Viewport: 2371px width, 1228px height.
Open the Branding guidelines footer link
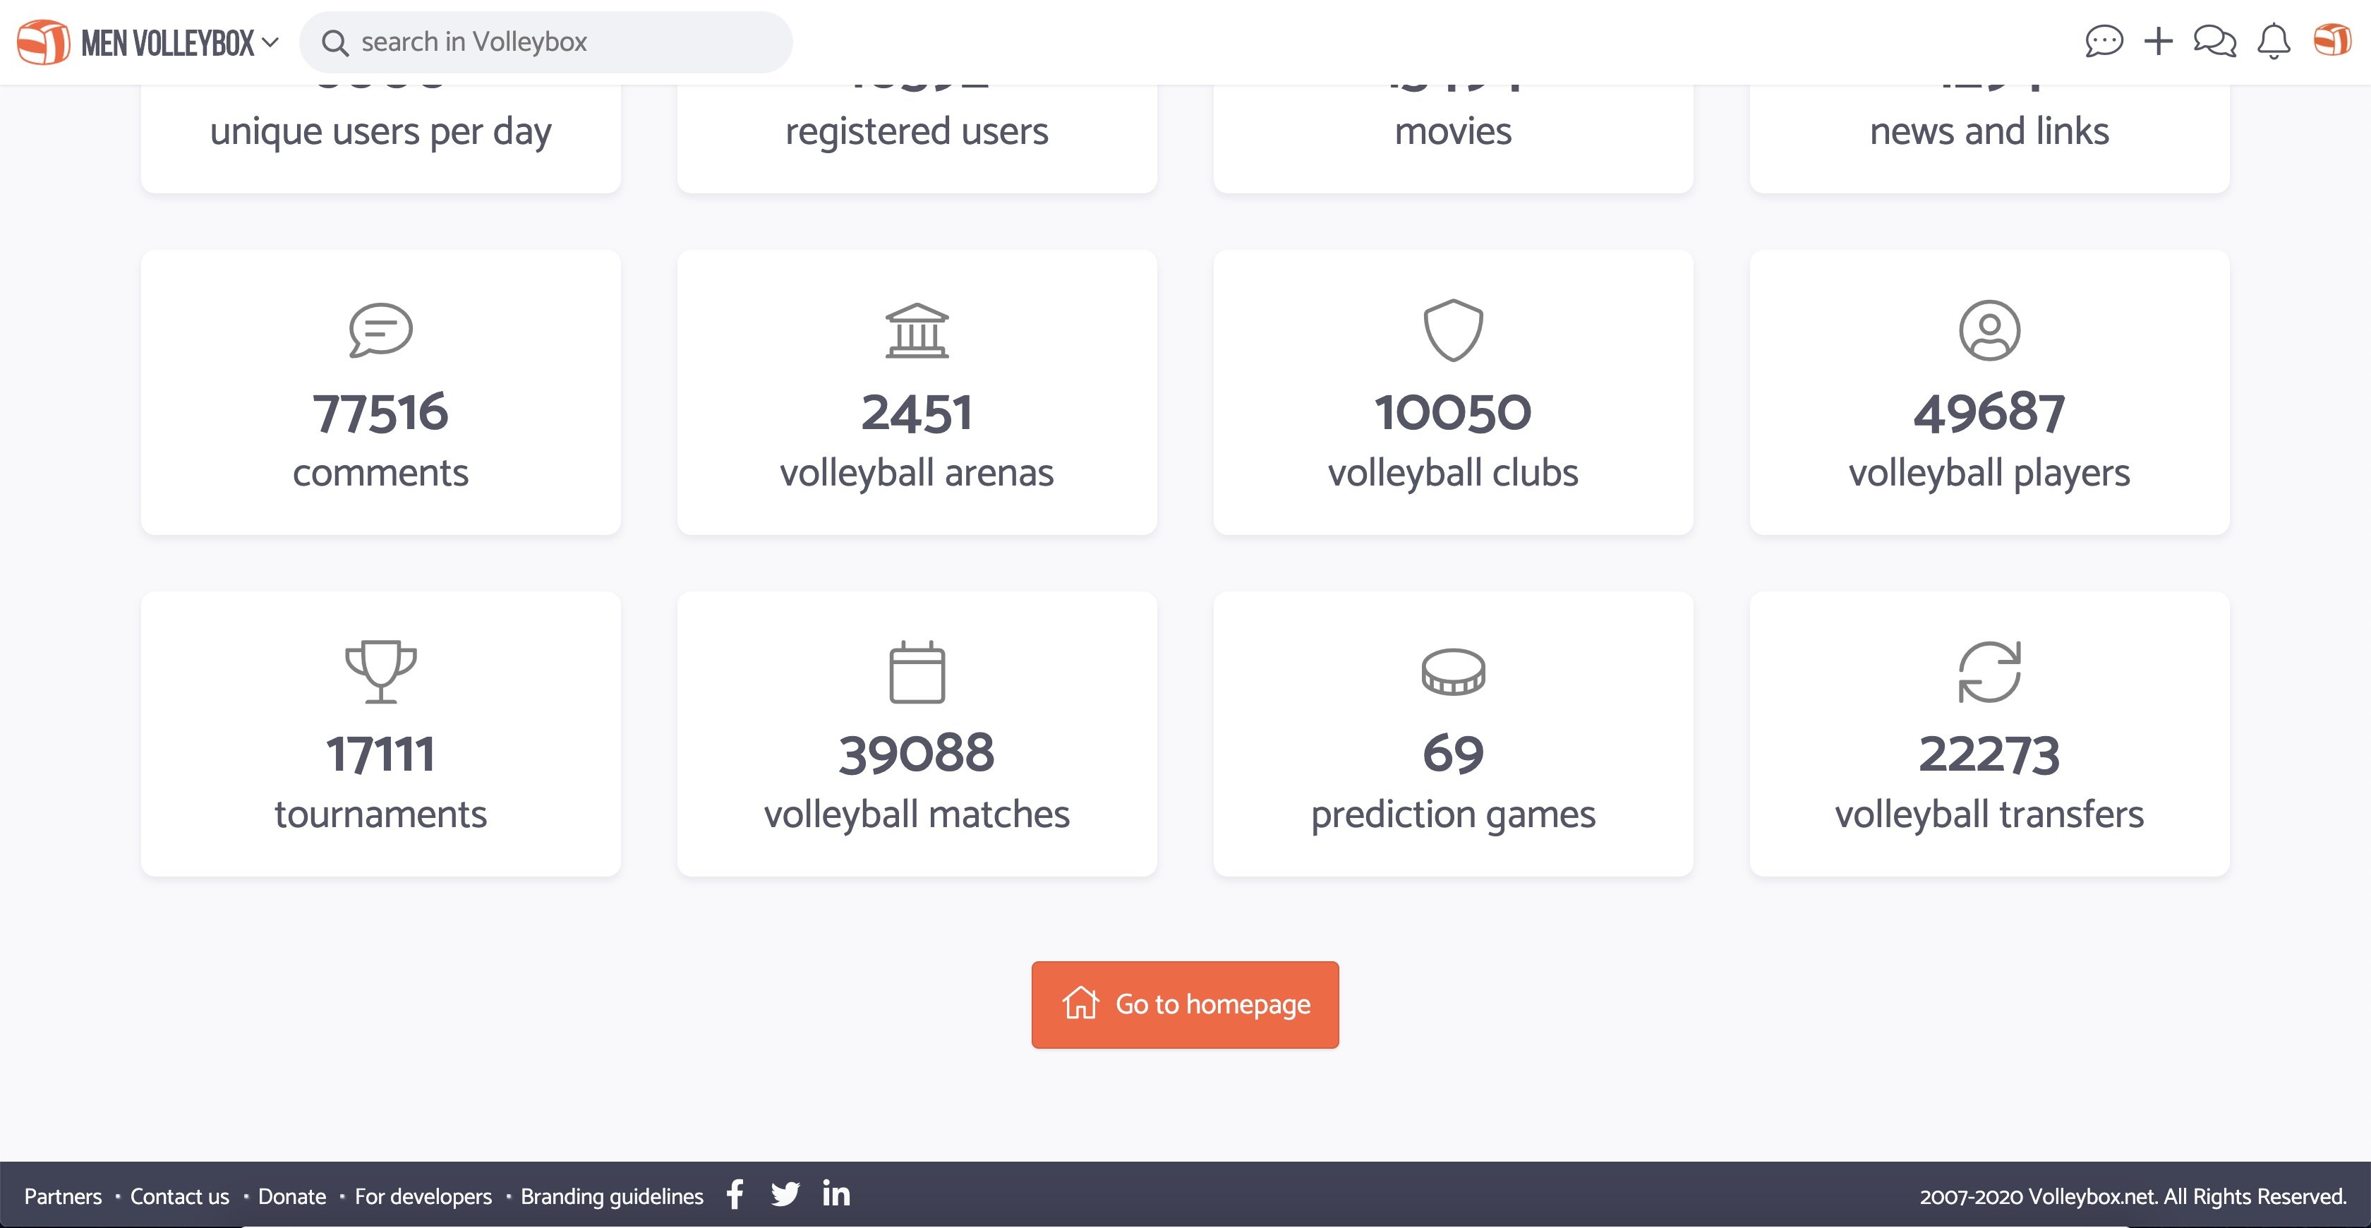(612, 1197)
